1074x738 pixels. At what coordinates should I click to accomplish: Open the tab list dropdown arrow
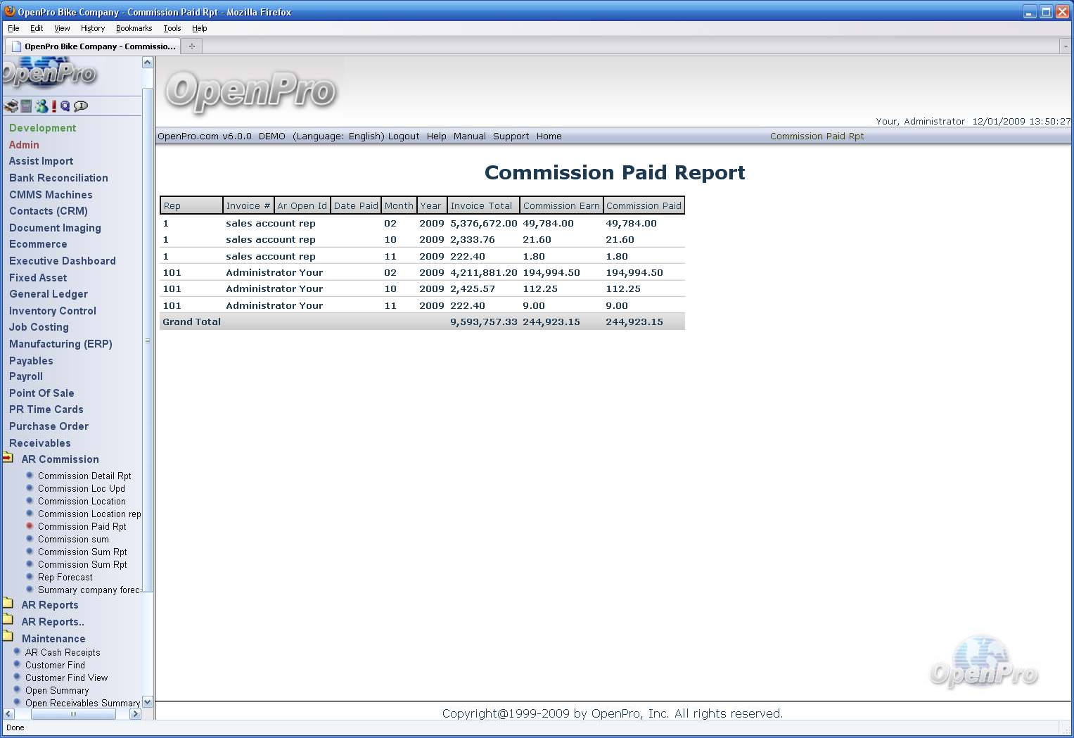(x=1065, y=46)
